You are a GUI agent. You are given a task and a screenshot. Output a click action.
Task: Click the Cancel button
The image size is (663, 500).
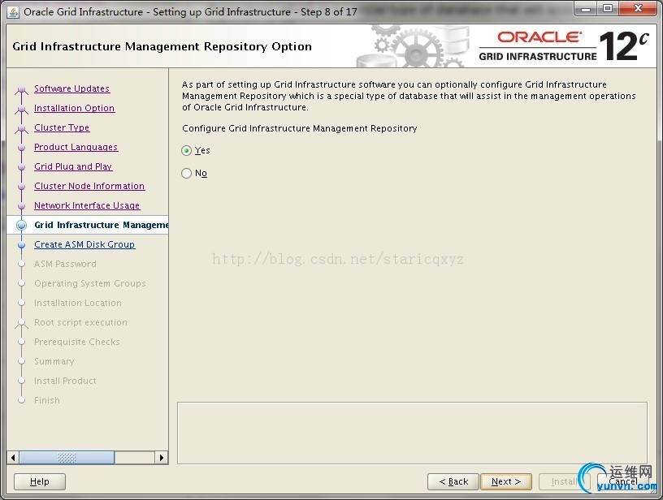tap(623, 481)
